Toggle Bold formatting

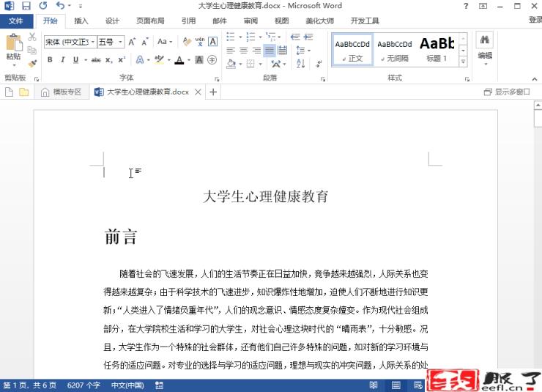click(50, 60)
